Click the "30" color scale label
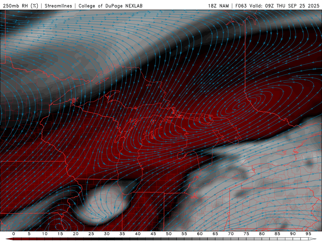 107,234
